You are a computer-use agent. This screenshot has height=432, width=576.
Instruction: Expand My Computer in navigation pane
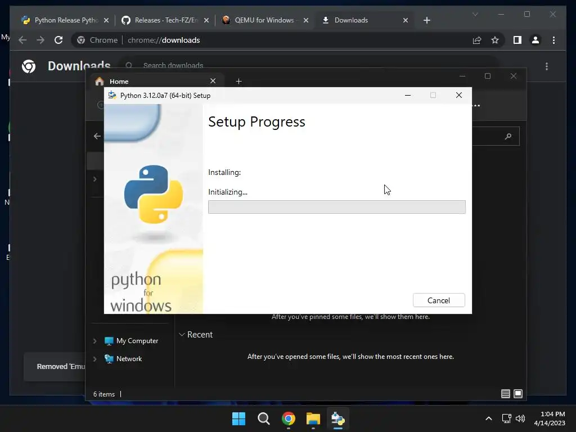(94, 341)
